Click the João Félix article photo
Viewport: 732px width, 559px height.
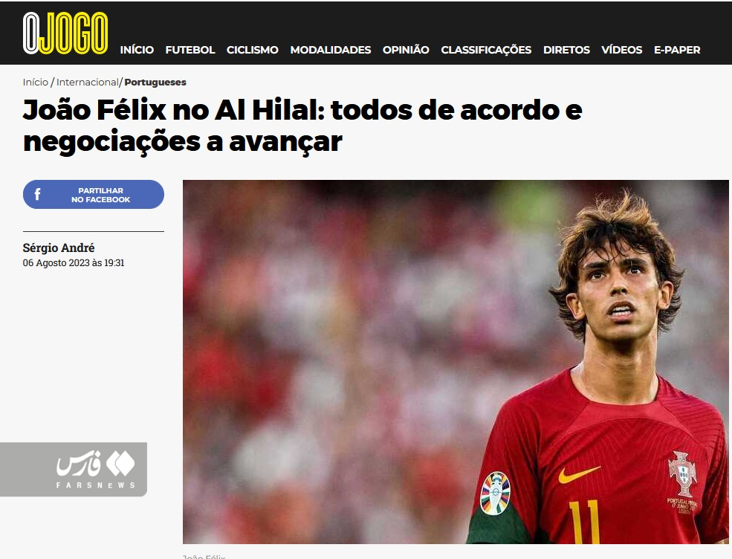(456, 361)
